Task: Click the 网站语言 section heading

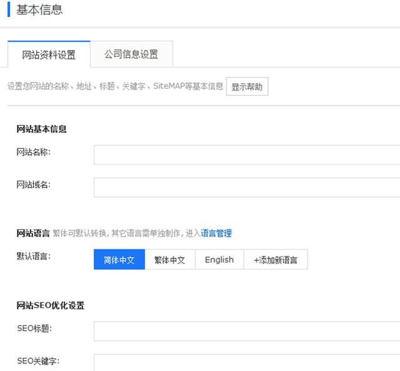Action: click(x=33, y=233)
